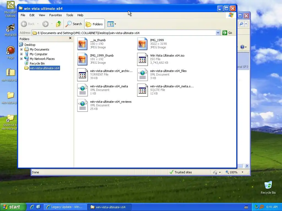Select win-vista-ultimate-x64_meta XML icon
The height and width of the screenshot is (211, 282).
[82, 90]
